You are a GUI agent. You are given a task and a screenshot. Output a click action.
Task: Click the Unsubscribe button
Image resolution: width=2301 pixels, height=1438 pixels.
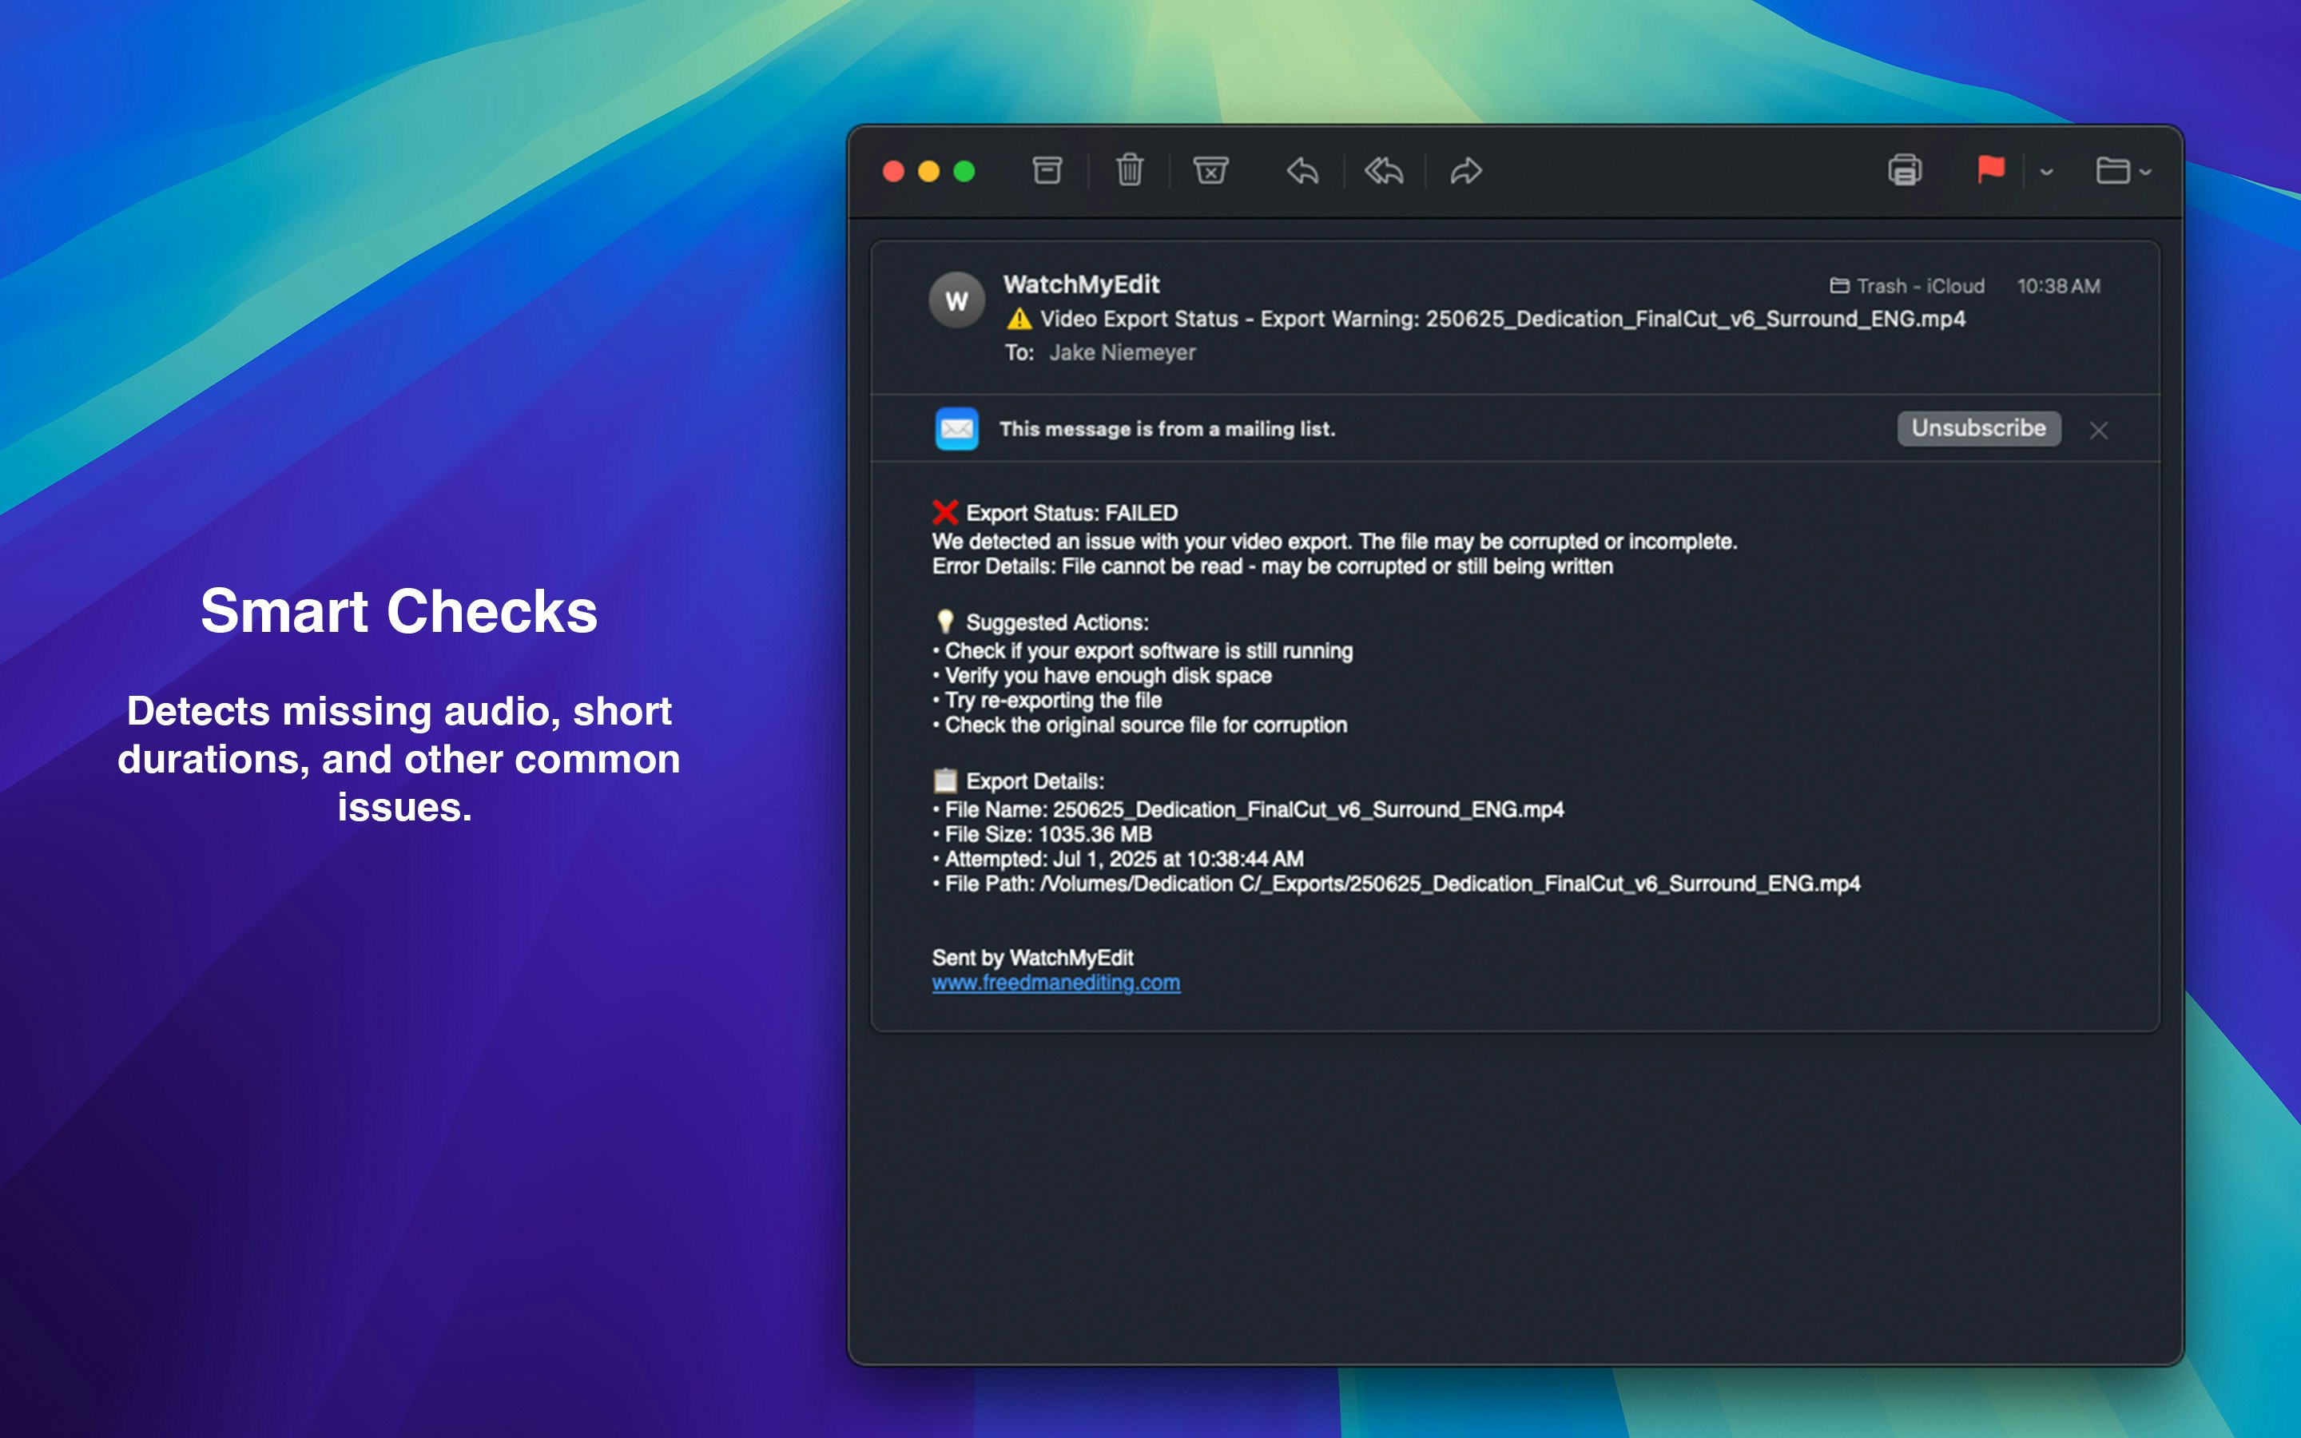coord(1979,429)
